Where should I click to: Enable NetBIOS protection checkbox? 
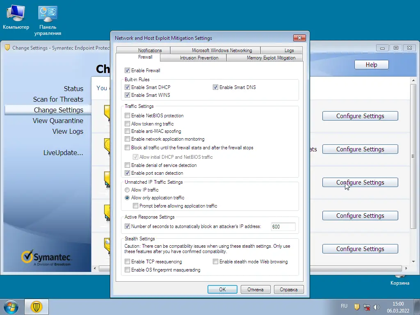127,116
